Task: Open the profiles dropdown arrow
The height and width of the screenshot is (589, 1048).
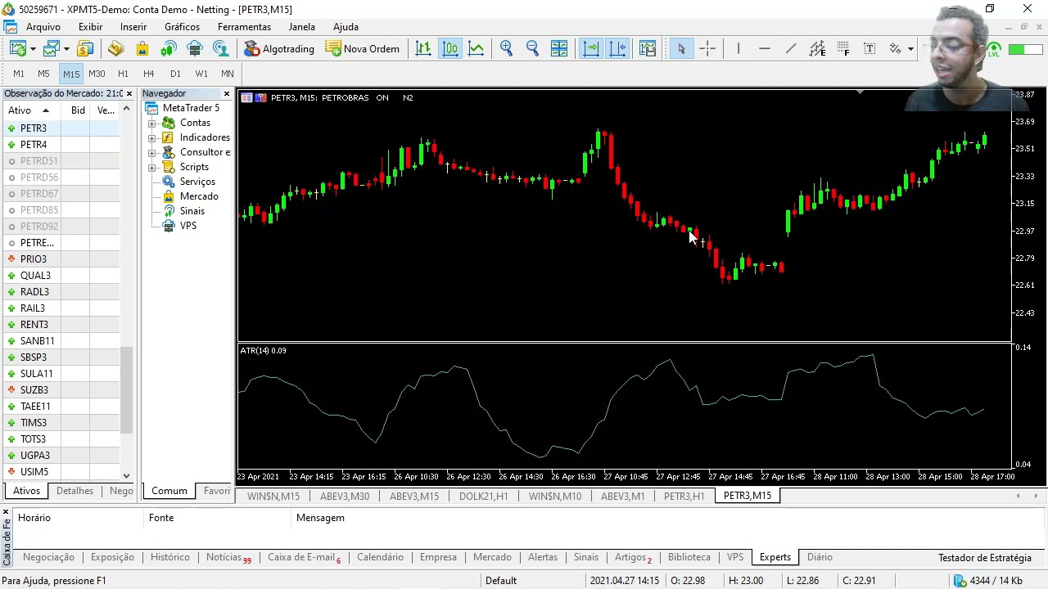Action: click(67, 49)
